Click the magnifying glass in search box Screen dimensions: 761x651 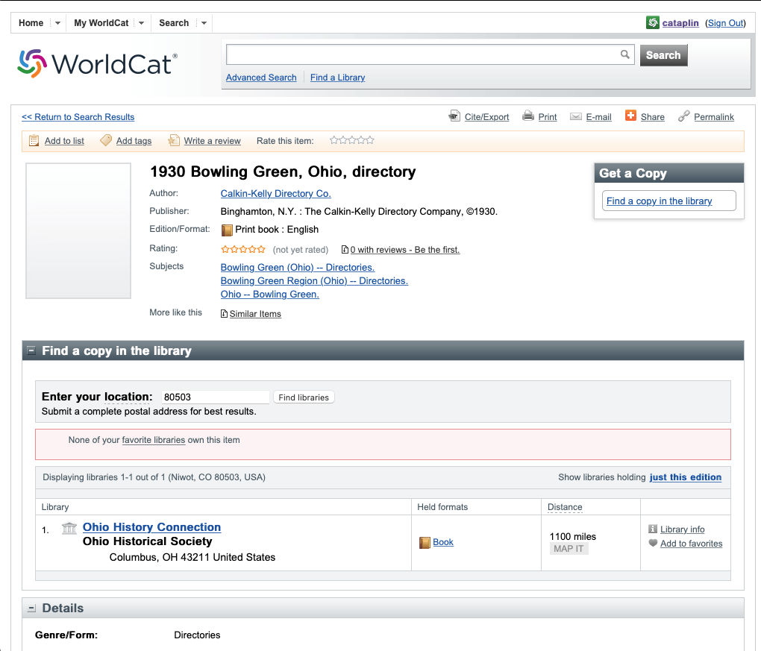[x=625, y=54]
